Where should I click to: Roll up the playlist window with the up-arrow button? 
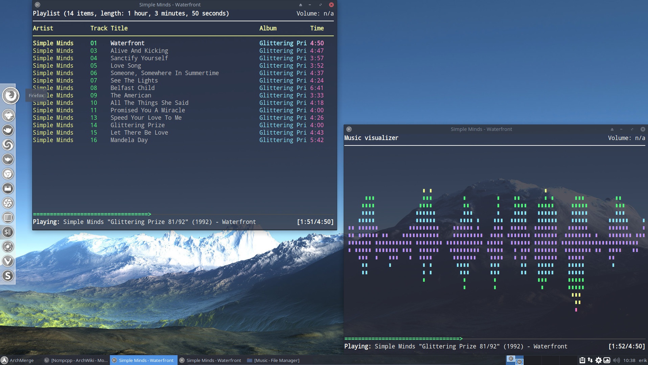[x=300, y=5]
